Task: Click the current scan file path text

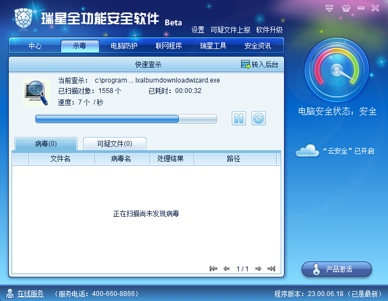Action: pyautogui.click(x=157, y=80)
